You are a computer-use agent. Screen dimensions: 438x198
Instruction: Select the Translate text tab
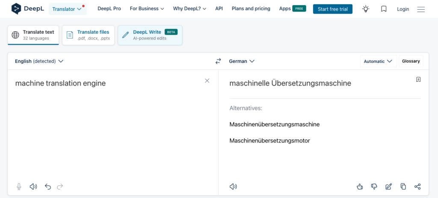(33, 35)
